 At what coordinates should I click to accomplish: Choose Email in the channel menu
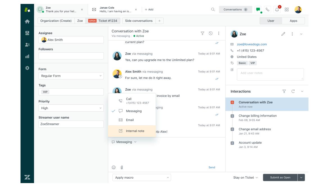click(x=130, y=120)
